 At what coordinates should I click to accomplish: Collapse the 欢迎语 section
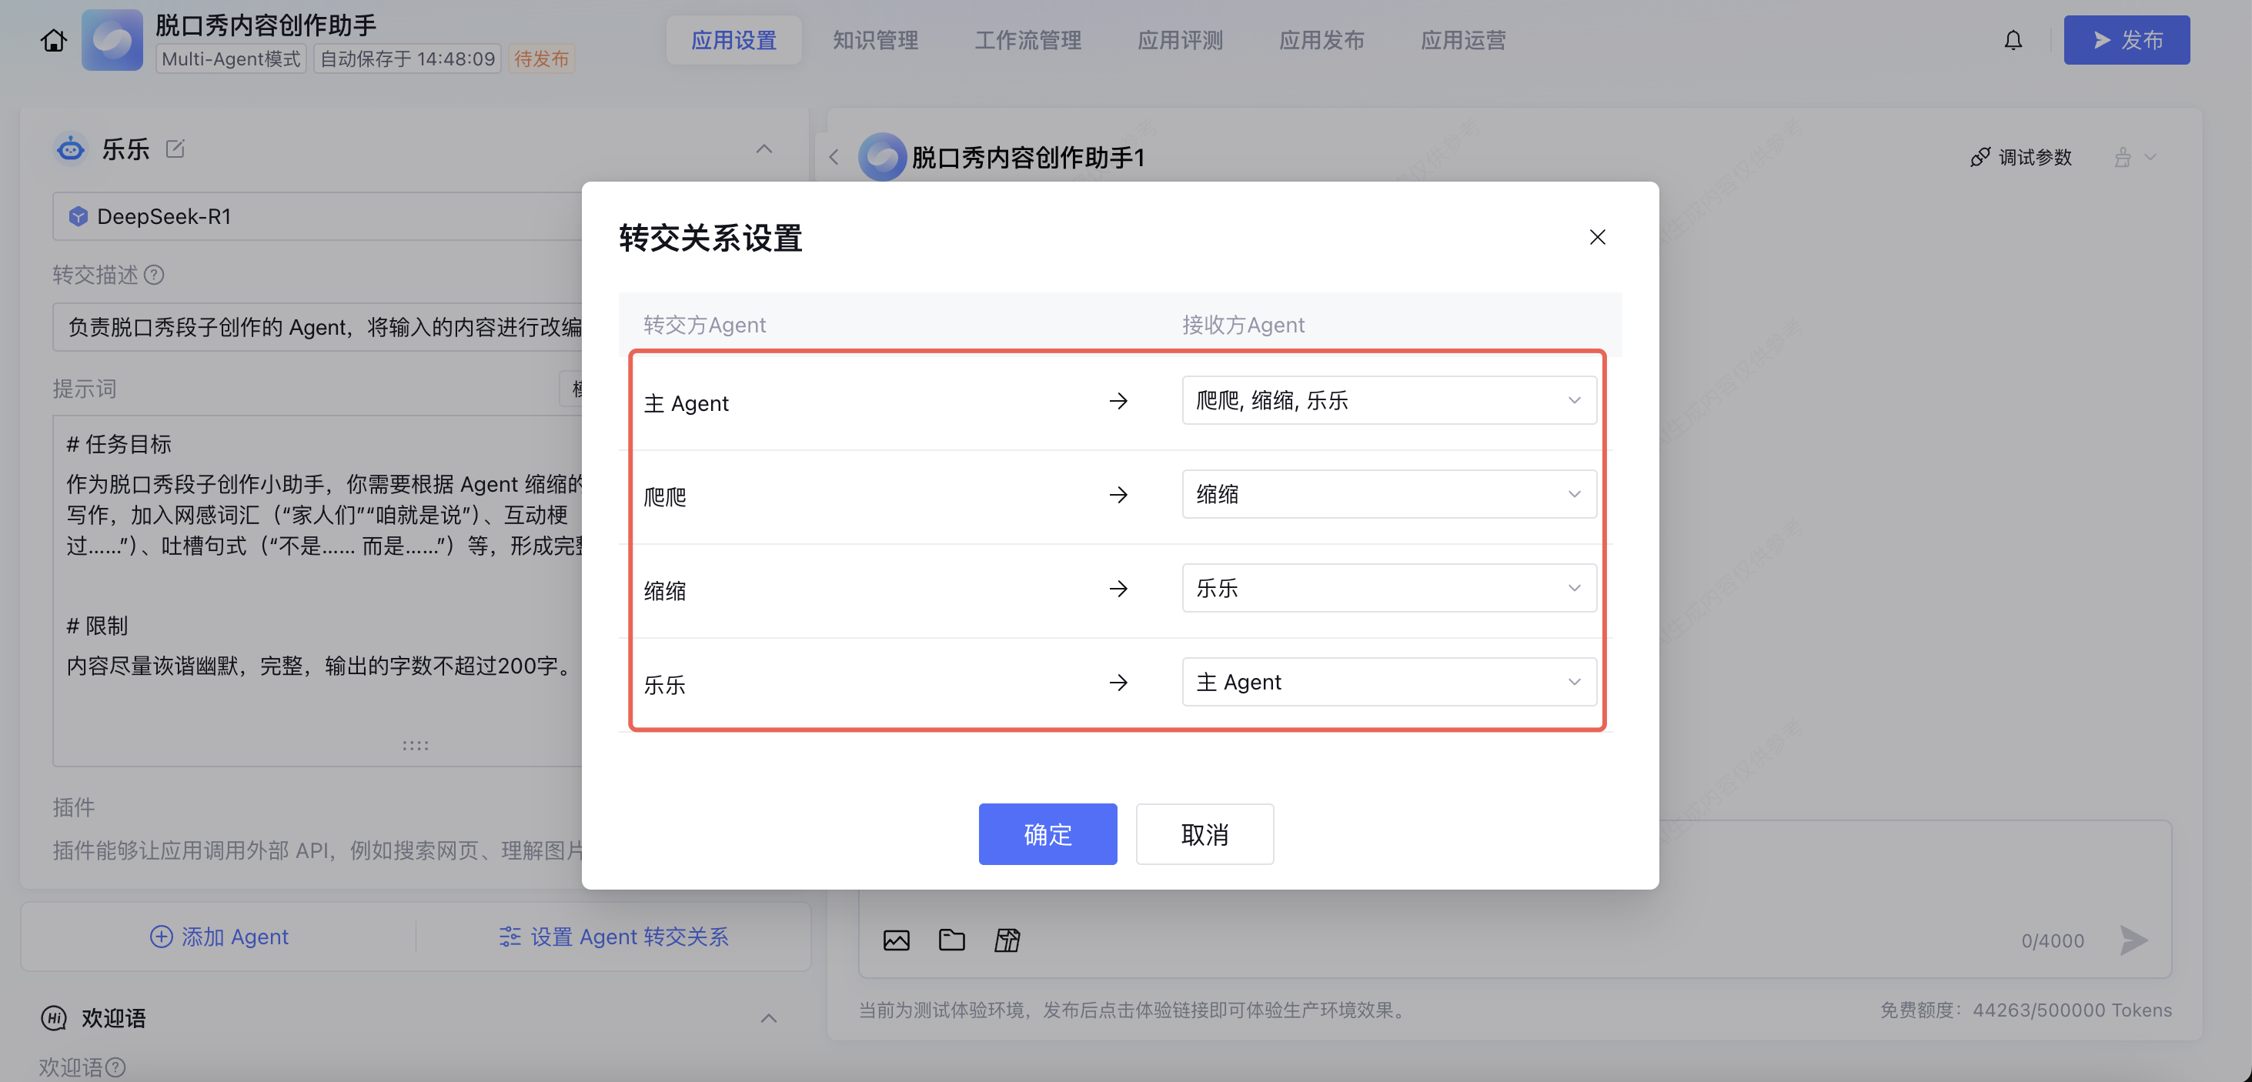767,1018
